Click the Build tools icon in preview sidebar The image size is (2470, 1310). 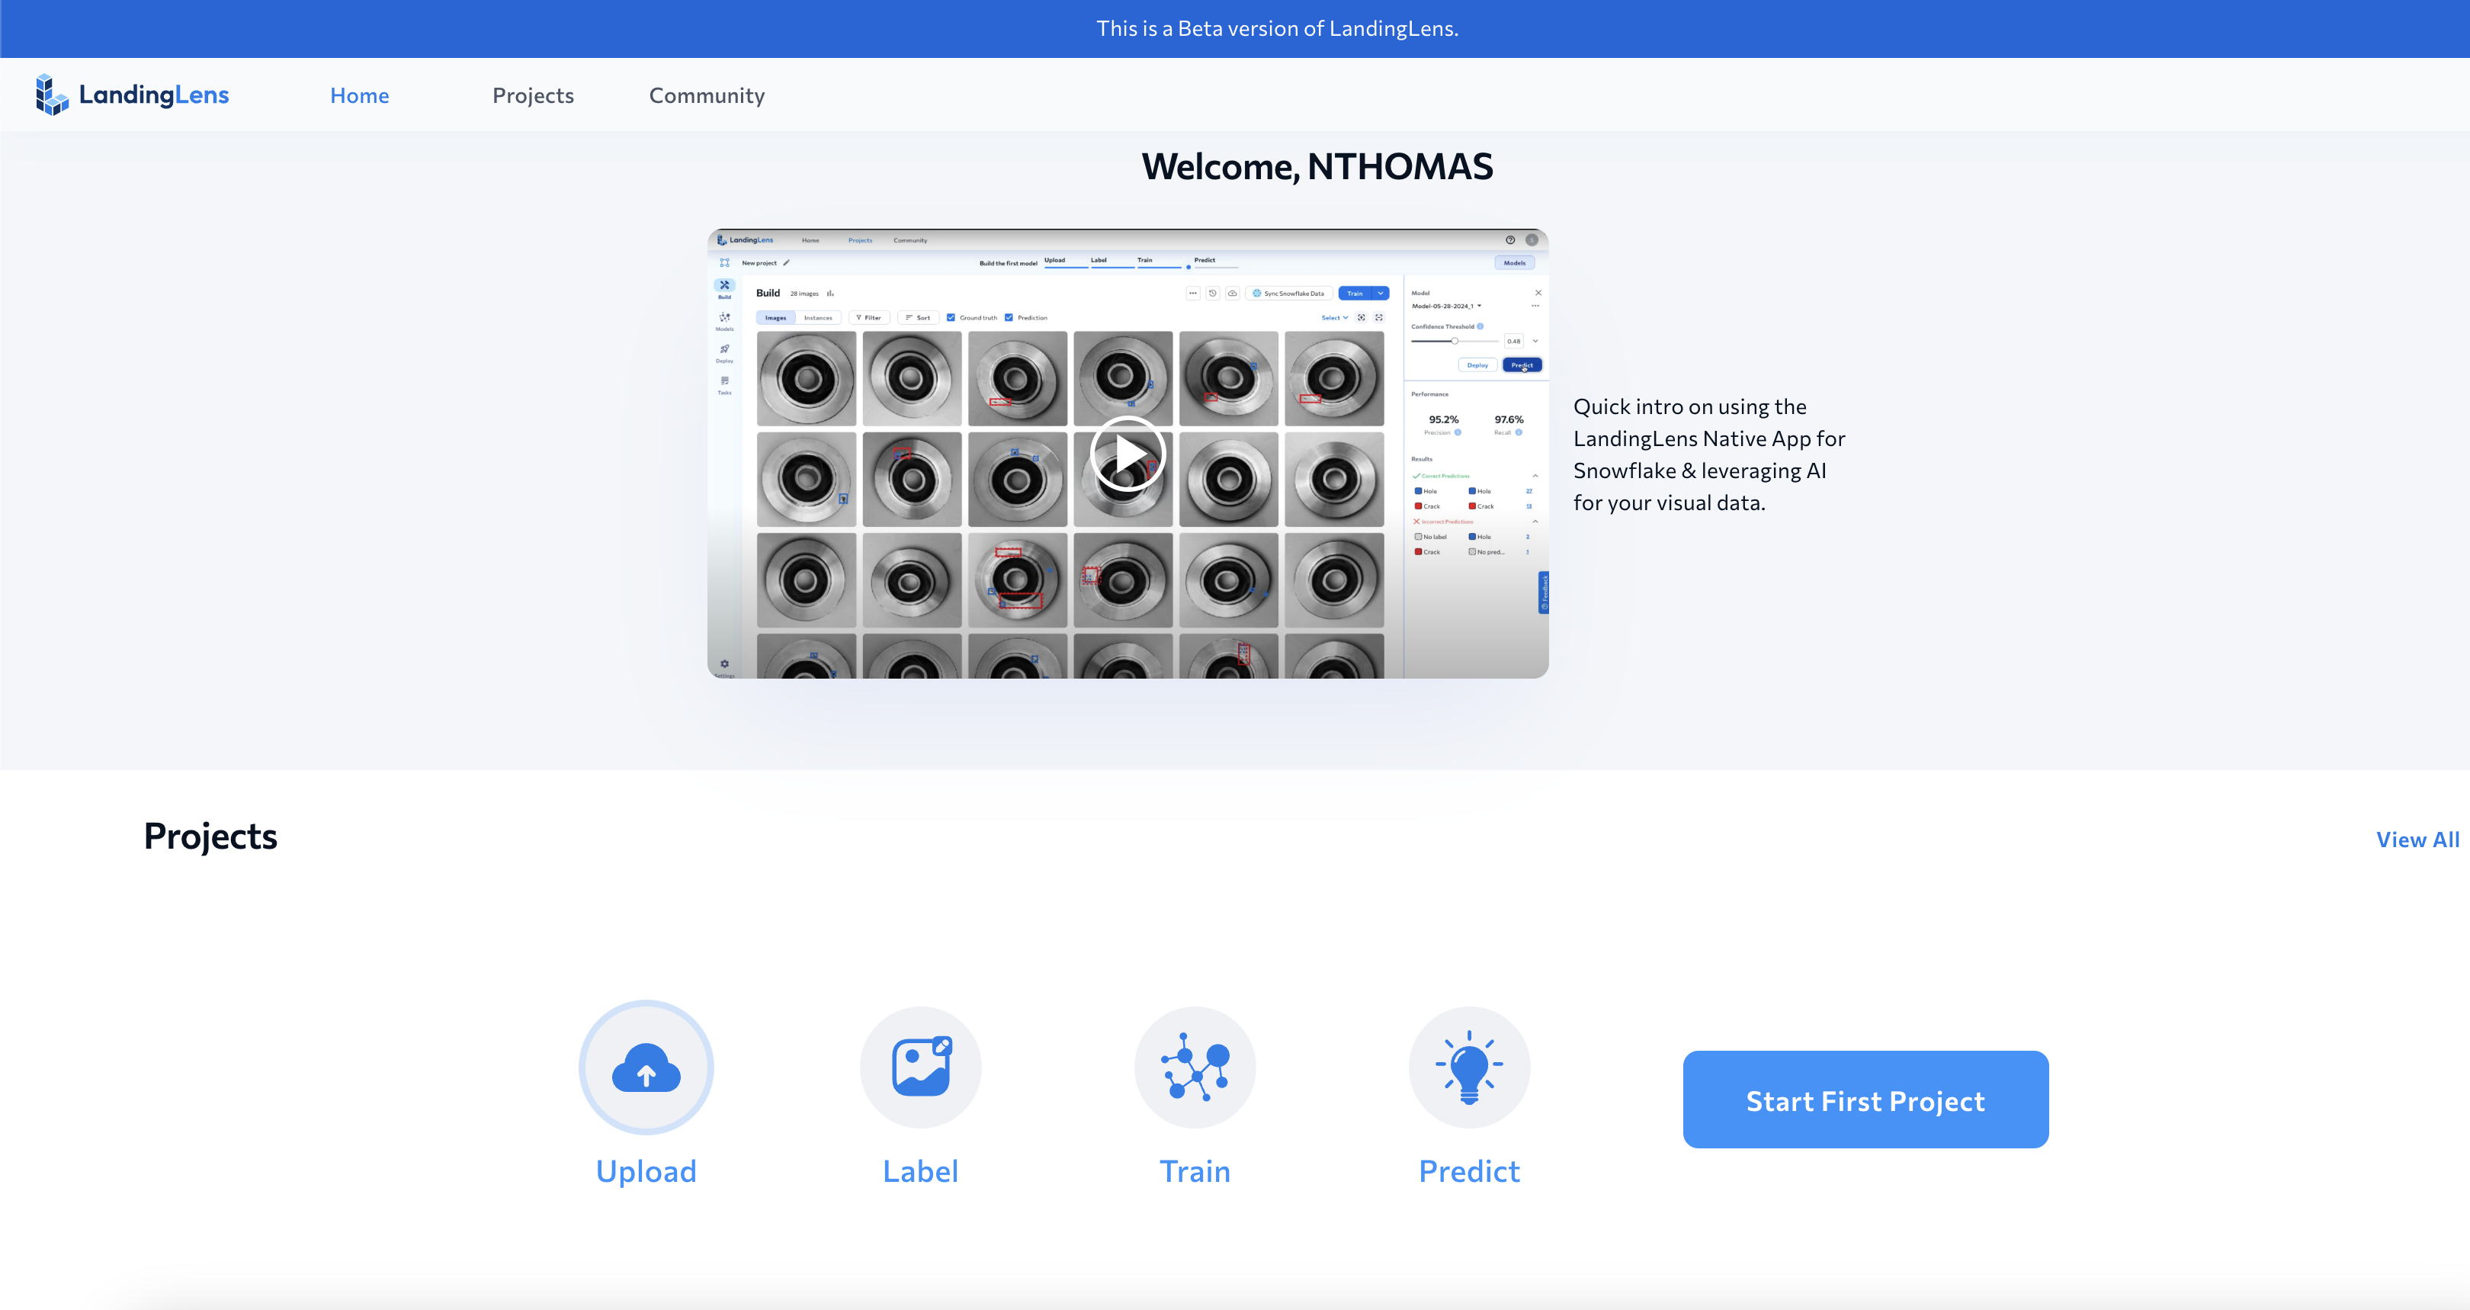(x=724, y=286)
